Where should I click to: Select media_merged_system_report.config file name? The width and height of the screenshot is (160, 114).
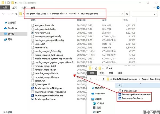coord(54,59)
